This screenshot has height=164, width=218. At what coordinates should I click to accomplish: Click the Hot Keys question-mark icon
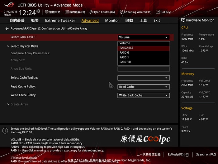click(x=158, y=12)
